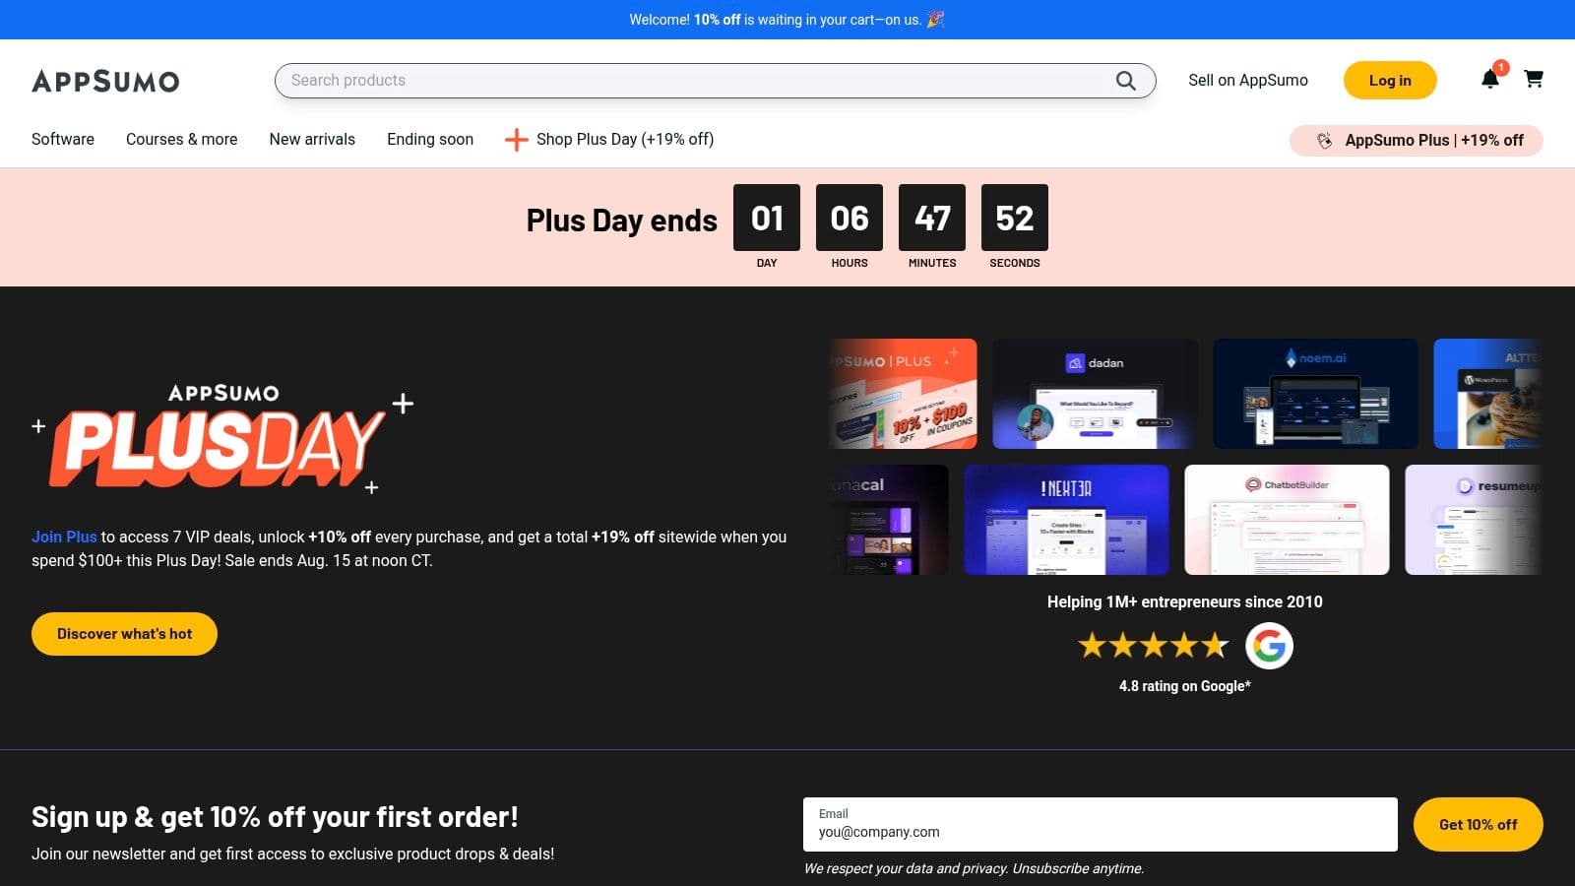This screenshot has height=886, width=1575.
Task: Click the Log in button
Action: 1390,81
